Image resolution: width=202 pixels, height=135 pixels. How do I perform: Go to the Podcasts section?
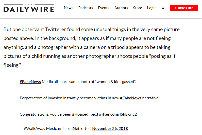86,8
